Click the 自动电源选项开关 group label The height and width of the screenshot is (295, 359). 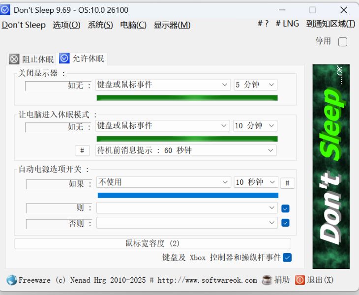pos(54,169)
